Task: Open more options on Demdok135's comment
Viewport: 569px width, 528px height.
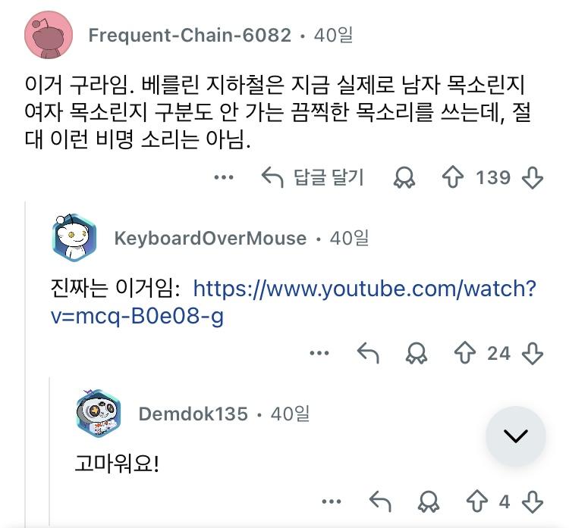Action: 332,501
